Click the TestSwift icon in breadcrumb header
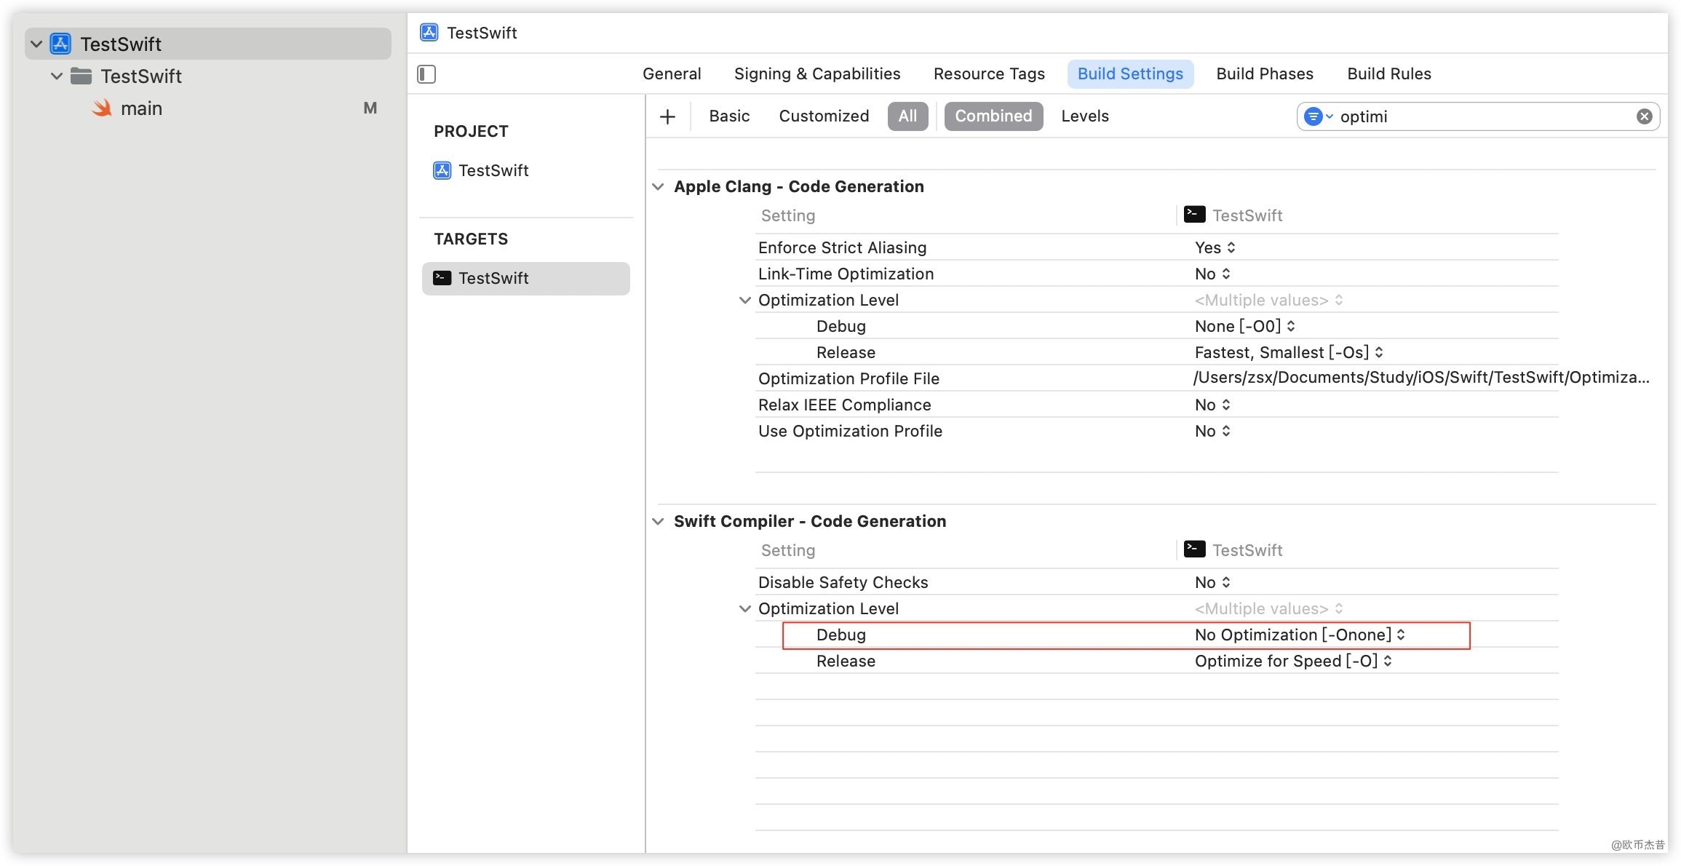This screenshot has height=866, width=1681. click(x=429, y=33)
